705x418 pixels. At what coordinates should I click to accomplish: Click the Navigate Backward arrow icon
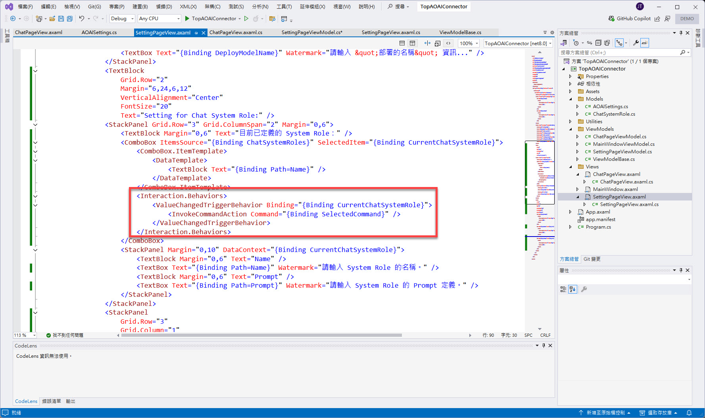pos(13,19)
